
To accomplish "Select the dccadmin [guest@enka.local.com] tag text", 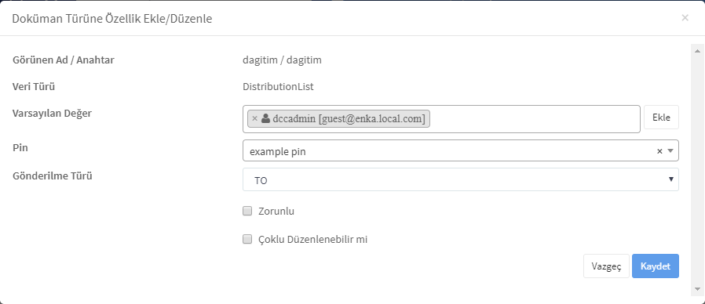I will pyautogui.click(x=349, y=118).
